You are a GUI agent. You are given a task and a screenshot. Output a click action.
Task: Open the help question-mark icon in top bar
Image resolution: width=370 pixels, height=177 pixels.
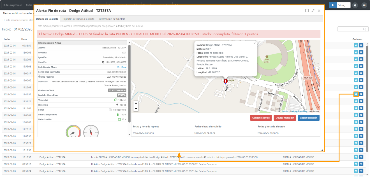(x=355, y=5)
